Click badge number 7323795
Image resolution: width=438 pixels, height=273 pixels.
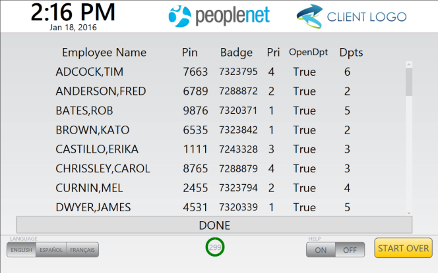tap(238, 71)
